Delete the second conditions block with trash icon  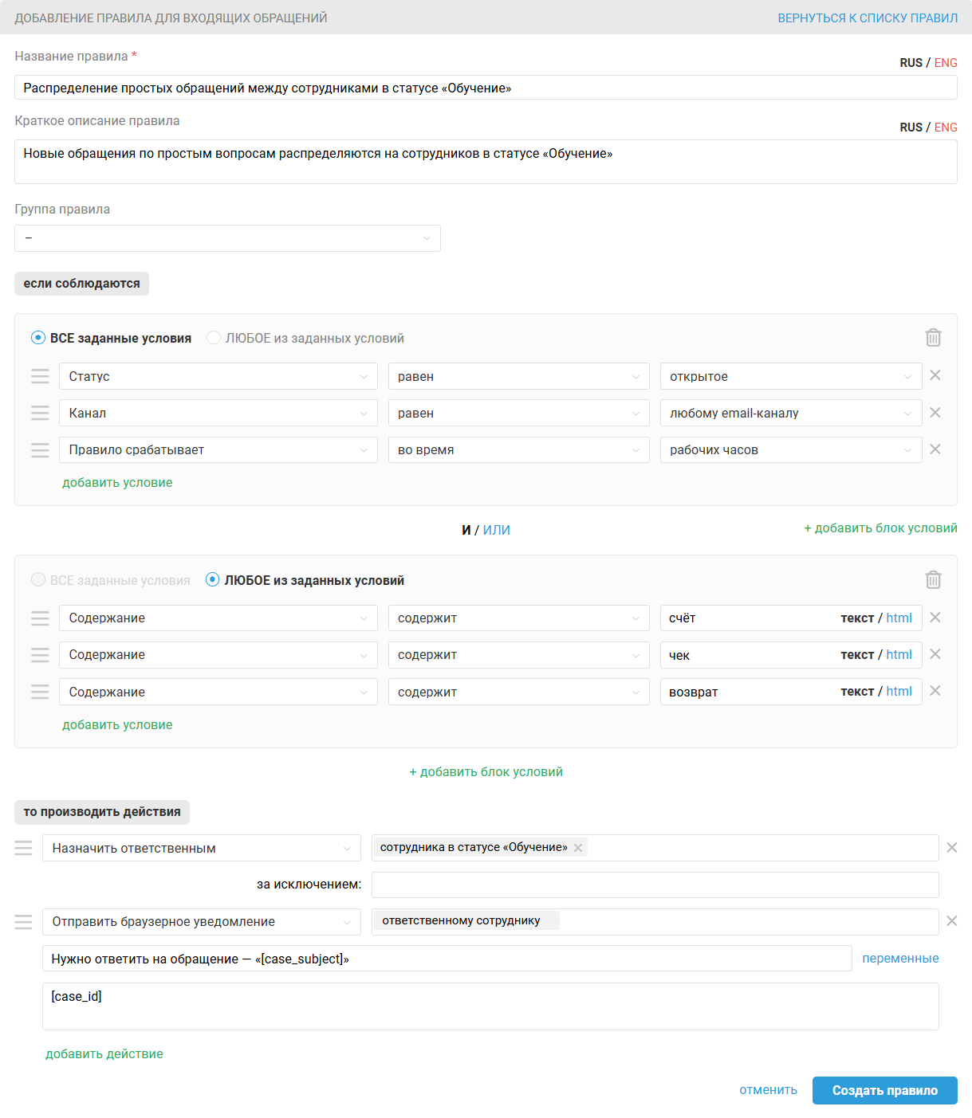pyautogui.click(x=933, y=580)
